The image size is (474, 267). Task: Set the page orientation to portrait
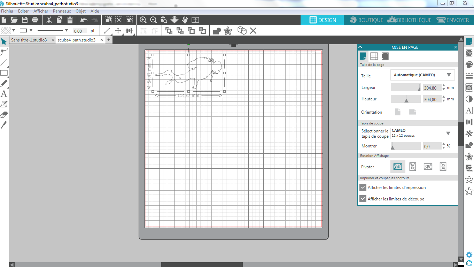(x=398, y=112)
